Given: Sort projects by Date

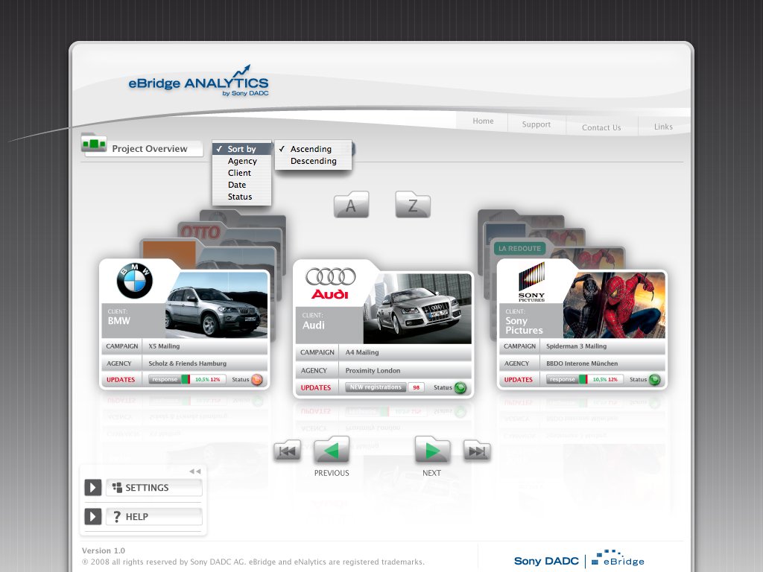Looking at the screenshot, I should tap(242, 185).
